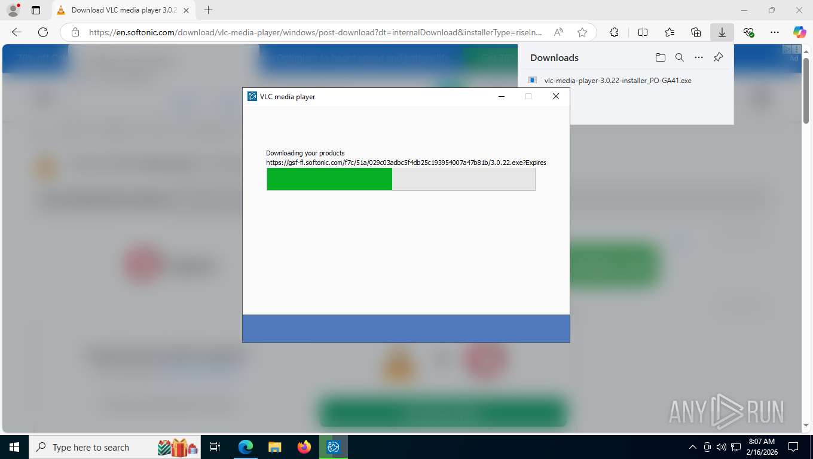Open the Collections icon
This screenshot has width=813, height=459.
coord(695,32)
